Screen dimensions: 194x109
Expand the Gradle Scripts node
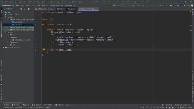coord(4,47)
